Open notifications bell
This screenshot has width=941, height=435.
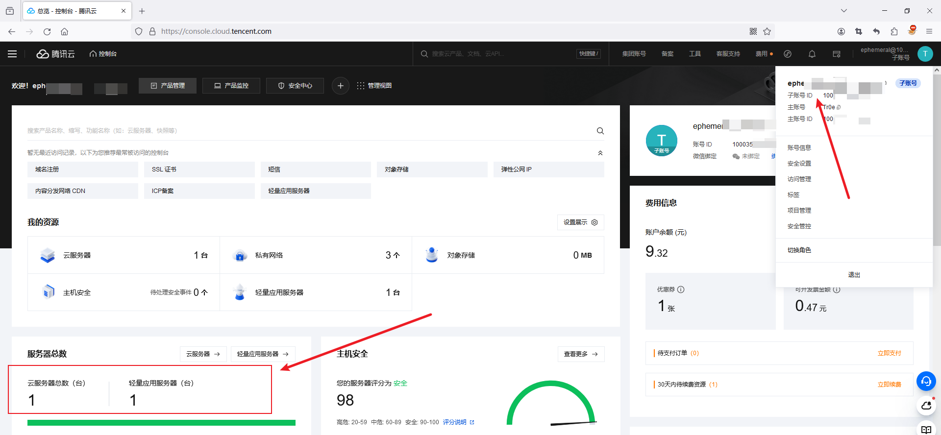(x=812, y=54)
